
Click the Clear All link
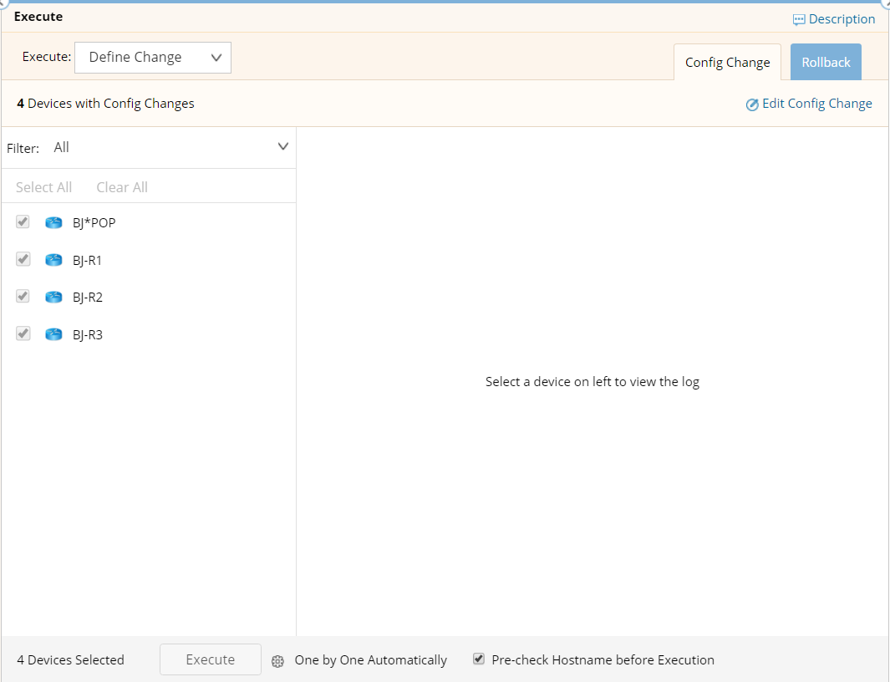click(122, 187)
